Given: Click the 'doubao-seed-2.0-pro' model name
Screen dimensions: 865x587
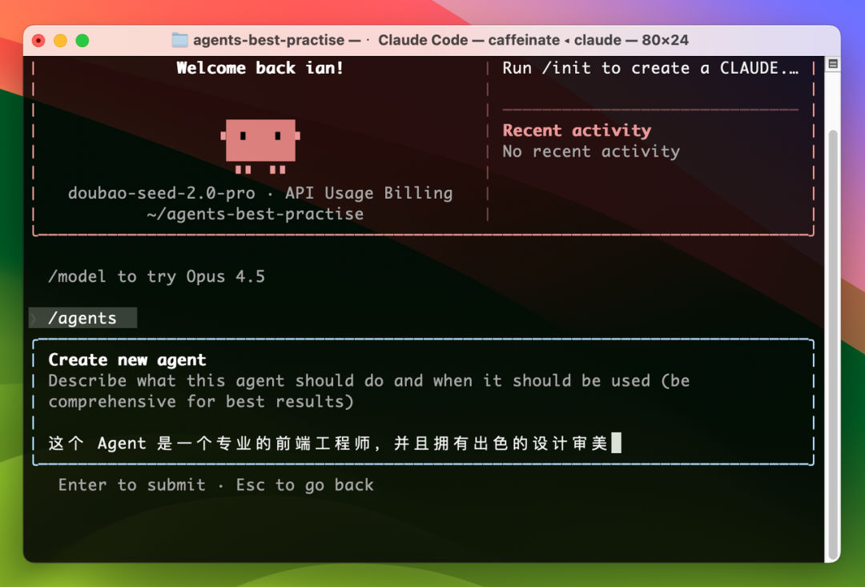Looking at the screenshot, I should [x=162, y=193].
